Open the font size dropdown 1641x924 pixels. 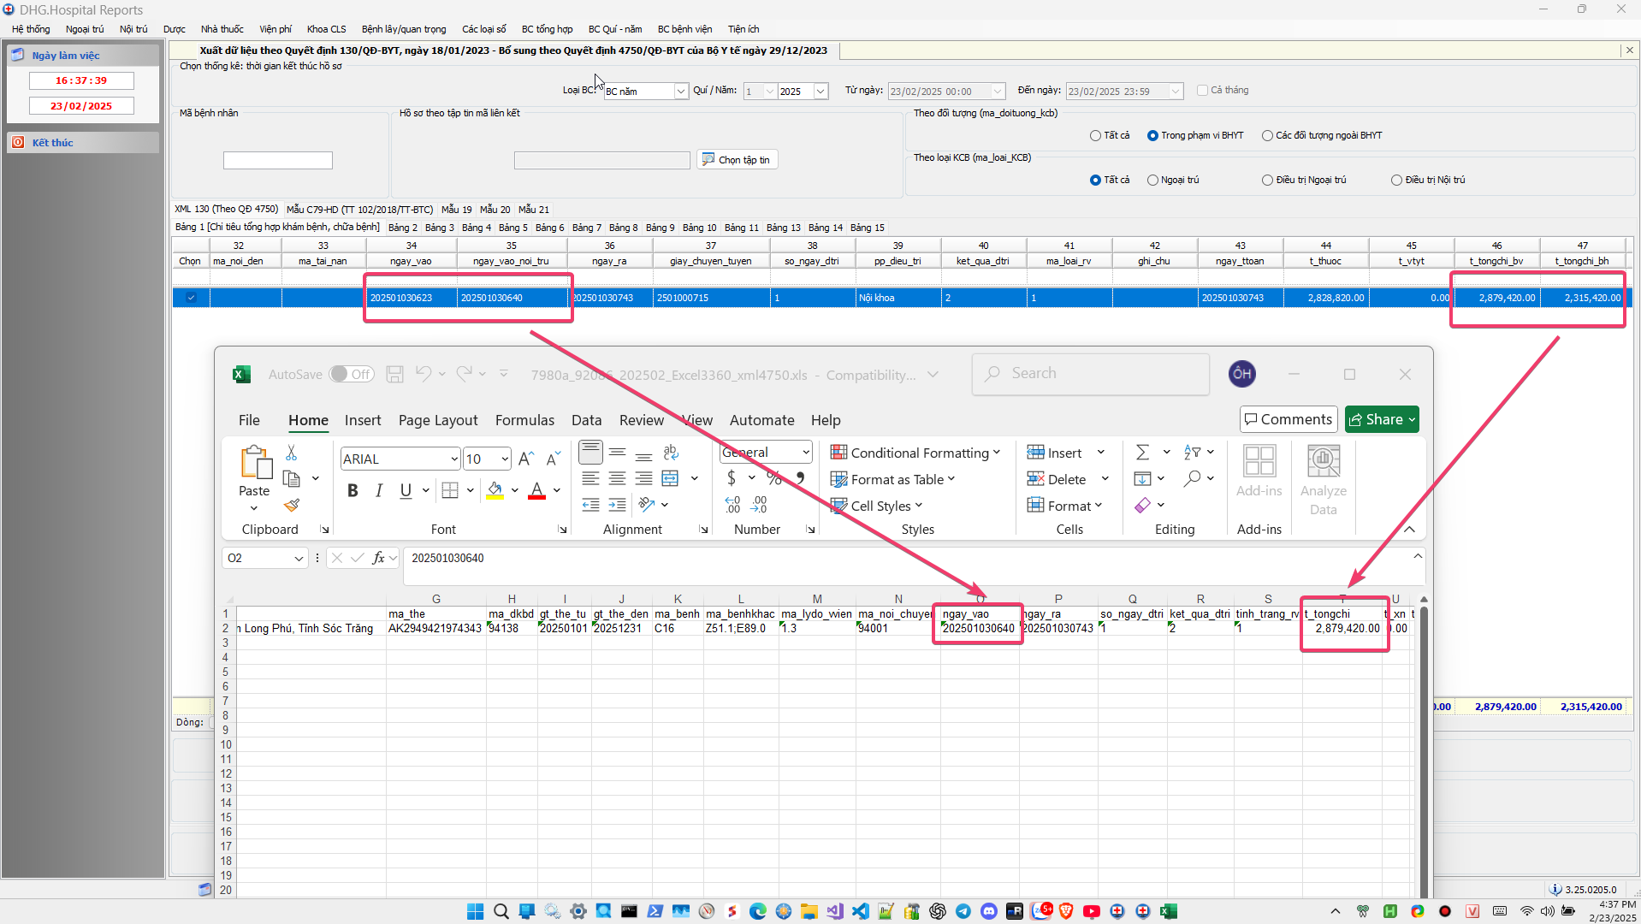[x=505, y=459]
